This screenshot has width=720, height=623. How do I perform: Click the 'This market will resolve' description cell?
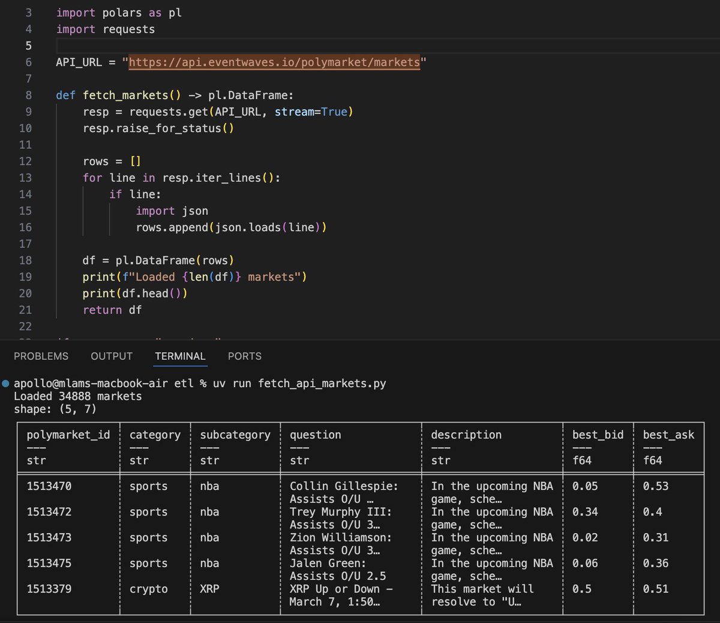click(482, 595)
